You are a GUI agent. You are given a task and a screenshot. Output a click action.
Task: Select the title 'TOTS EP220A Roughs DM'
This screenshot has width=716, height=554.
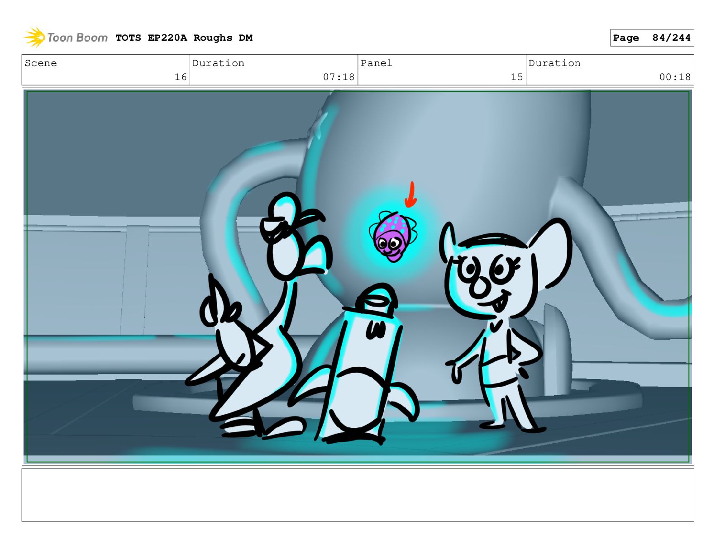point(184,38)
